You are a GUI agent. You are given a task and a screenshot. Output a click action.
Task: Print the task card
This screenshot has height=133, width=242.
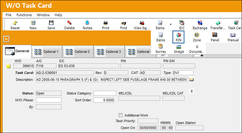pyautogui.click(x=106, y=25)
